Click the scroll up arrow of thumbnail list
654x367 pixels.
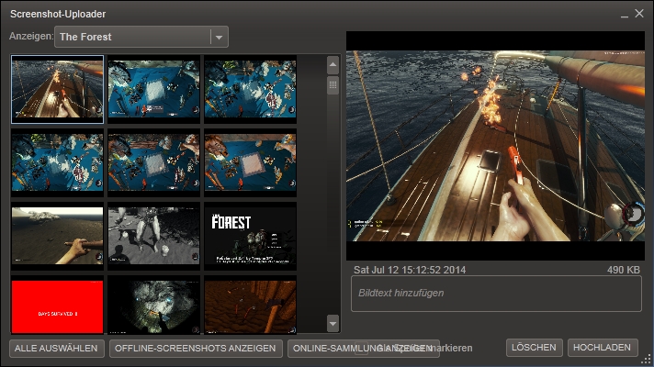(333, 66)
